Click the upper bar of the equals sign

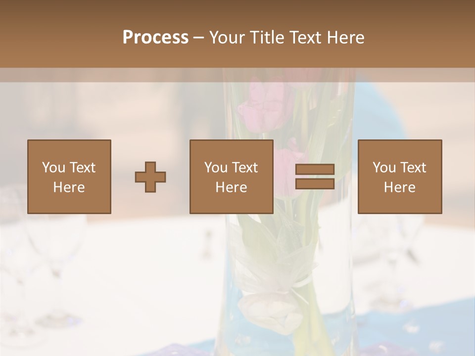click(315, 170)
